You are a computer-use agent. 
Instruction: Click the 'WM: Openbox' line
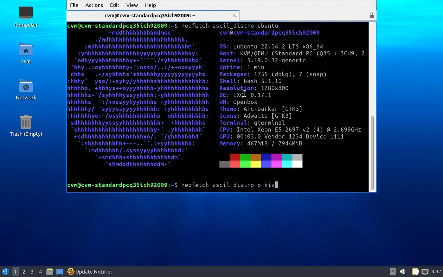238,102
